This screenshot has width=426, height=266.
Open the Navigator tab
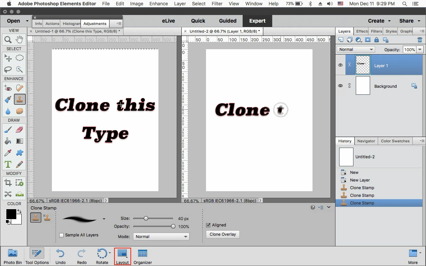[x=366, y=141]
